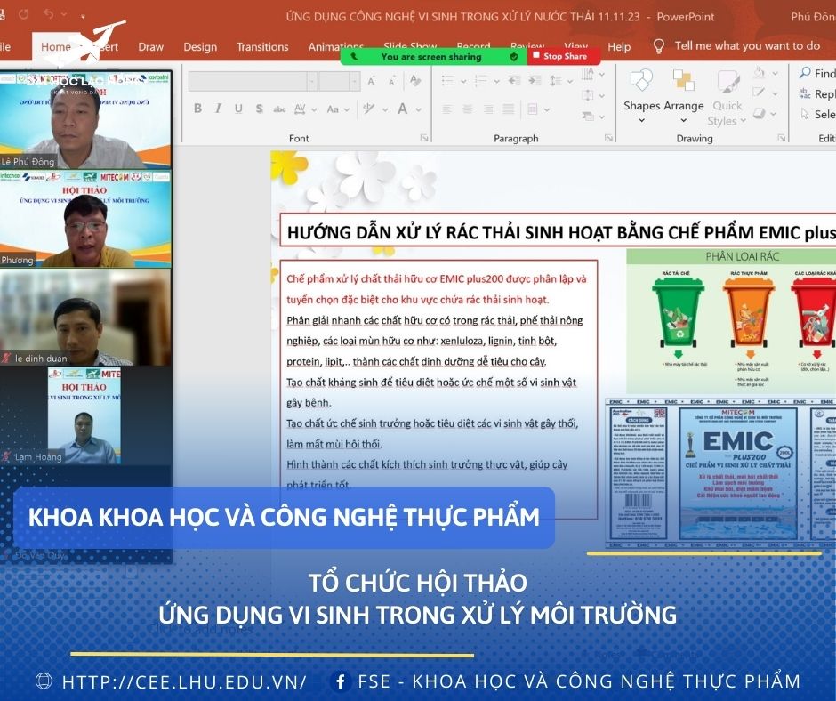Open the Transitions ribbon tab
836x701 pixels.
(x=262, y=47)
